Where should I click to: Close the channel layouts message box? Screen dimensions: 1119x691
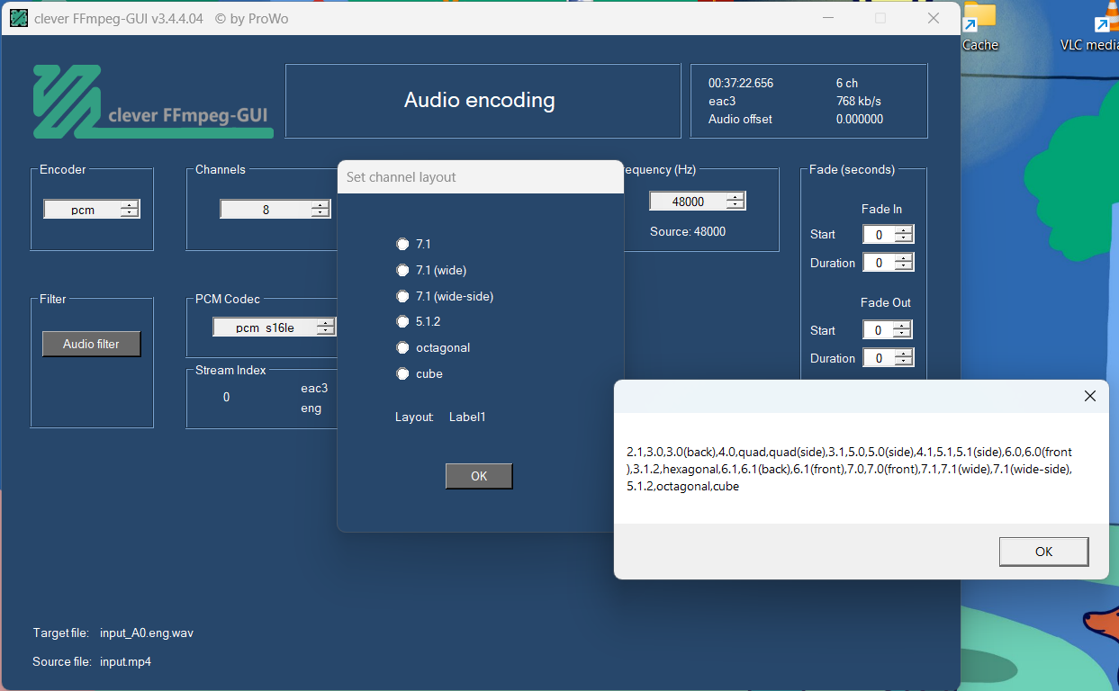[x=1089, y=396]
